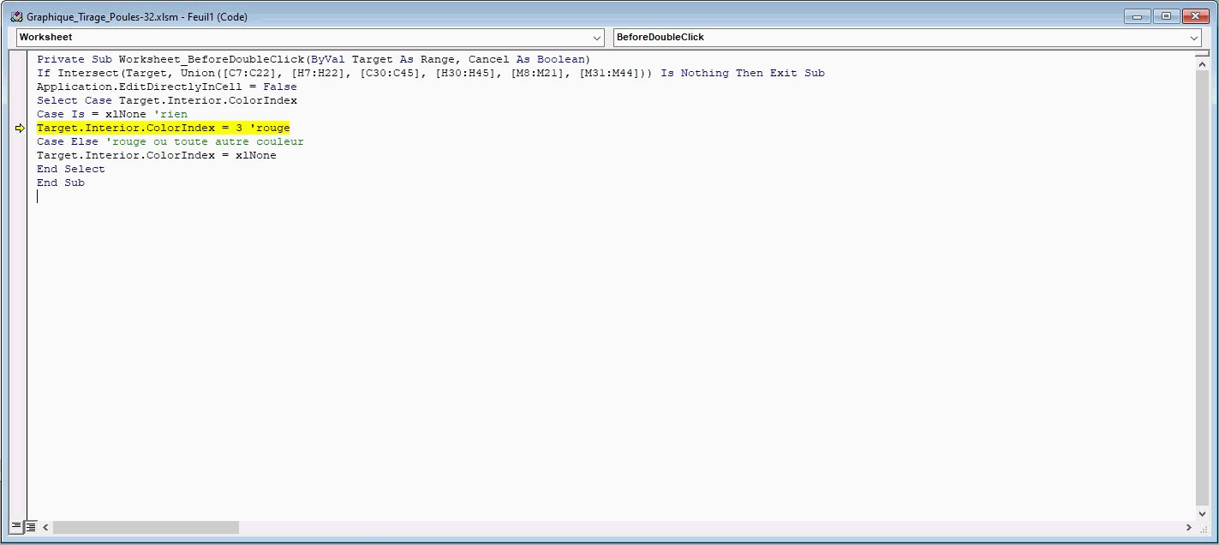Click the 'End Sub' line
This screenshot has height=545, width=1219.
[61, 183]
